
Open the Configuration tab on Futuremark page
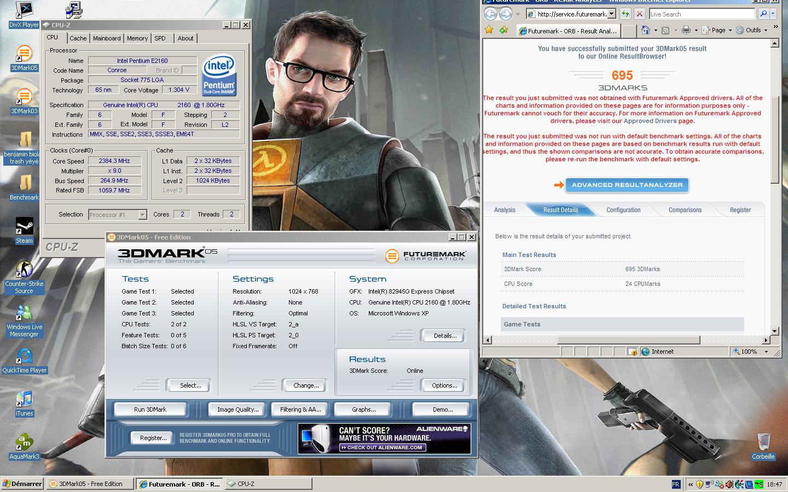pos(623,210)
